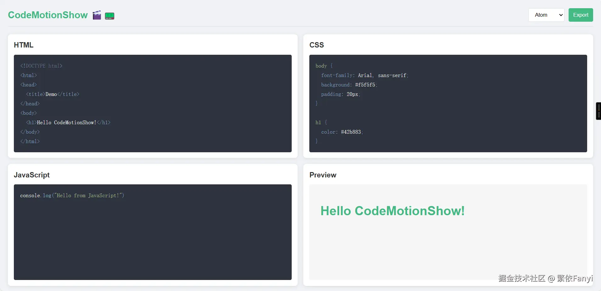Click the font-family line in CSS editor

coord(365,75)
